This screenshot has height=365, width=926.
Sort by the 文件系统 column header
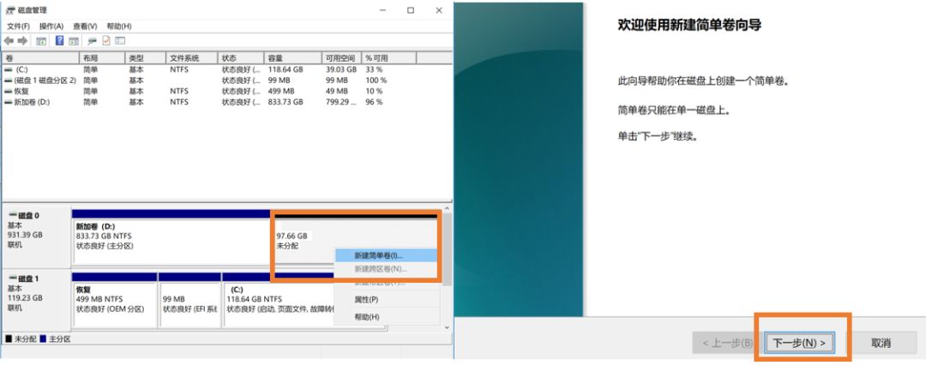[192, 58]
